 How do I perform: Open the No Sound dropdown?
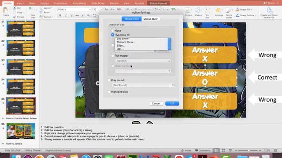click(x=143, y=85)
